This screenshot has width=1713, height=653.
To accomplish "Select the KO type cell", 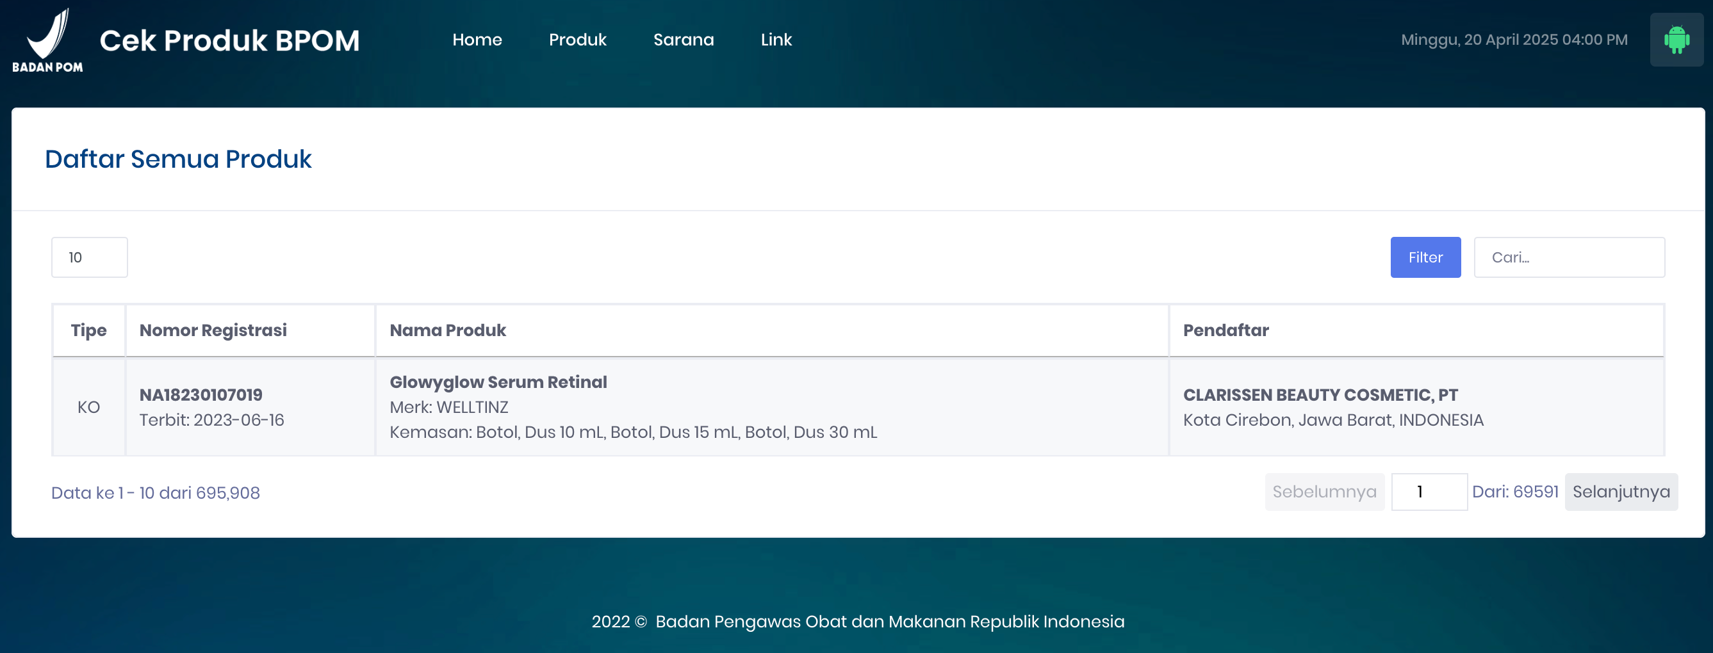I will [x=88, y=407].
